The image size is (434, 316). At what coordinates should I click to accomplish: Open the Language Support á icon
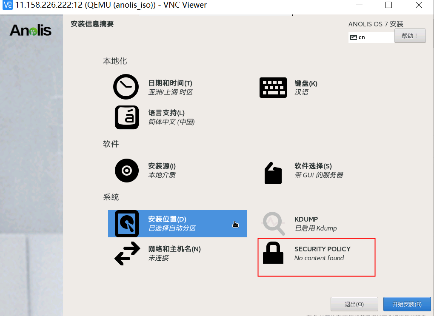pyautogui.click(x=127, y=117)
